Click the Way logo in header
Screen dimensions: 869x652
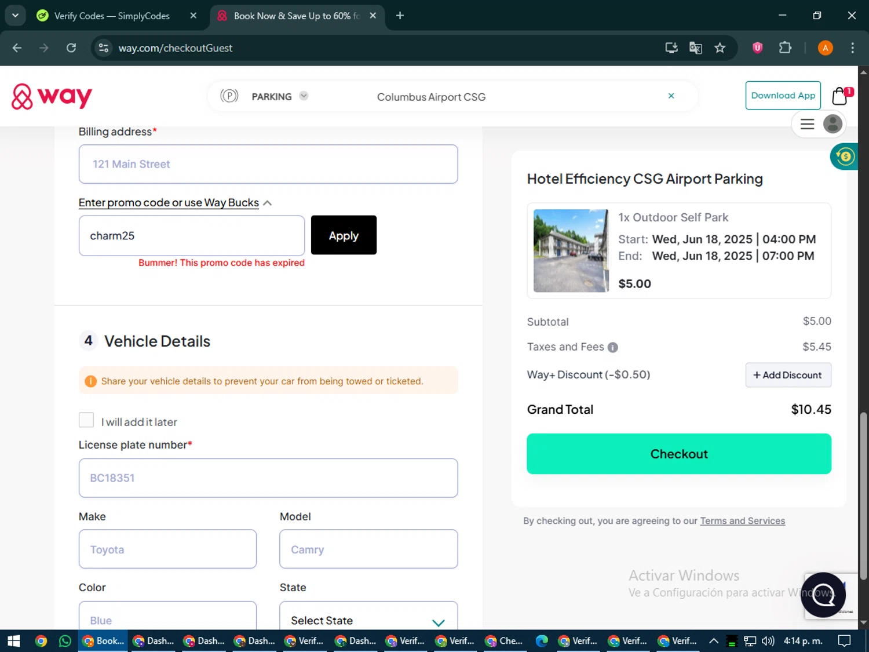click(52, 96)
